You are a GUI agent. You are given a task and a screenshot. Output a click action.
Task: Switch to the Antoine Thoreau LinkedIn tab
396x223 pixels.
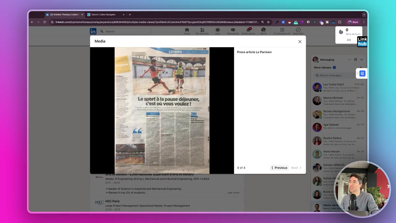[x=64, y=15]
